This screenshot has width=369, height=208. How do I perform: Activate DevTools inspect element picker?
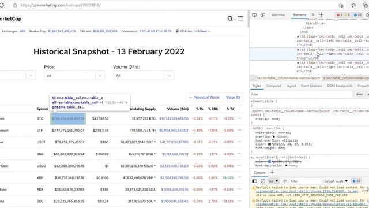(254, 15)
